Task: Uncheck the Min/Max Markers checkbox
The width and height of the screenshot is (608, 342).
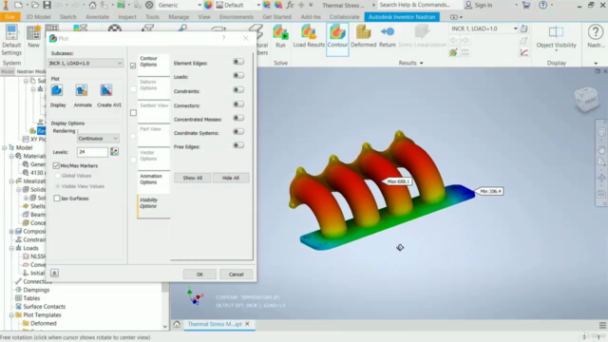Action: 56,165
